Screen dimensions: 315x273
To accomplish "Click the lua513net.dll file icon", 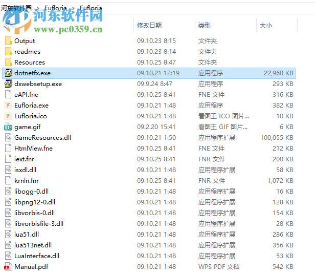I will pyautogui.click(x=8, y=245).
